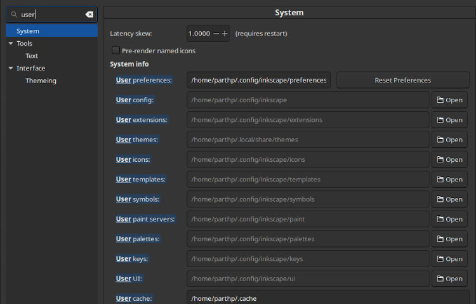
Task: Click the User preferences path field
Action: pos(258,81)
